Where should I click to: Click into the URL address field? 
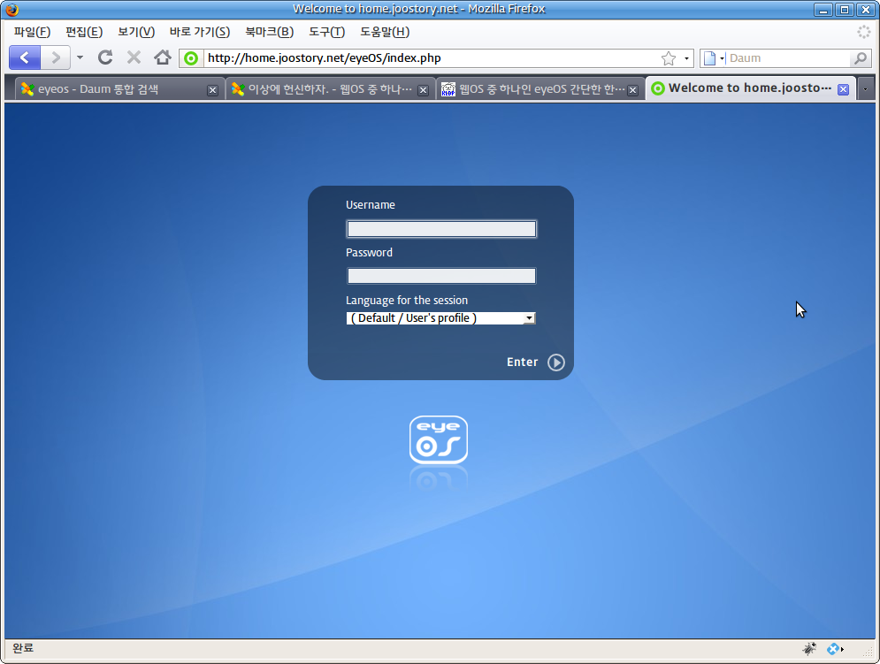[x=431, y=57]
